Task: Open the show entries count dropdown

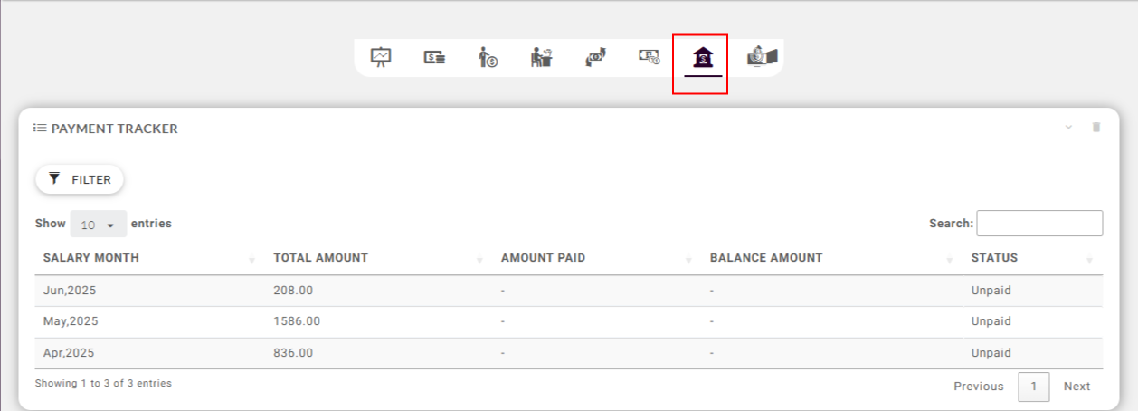Action: coord(99,224)
